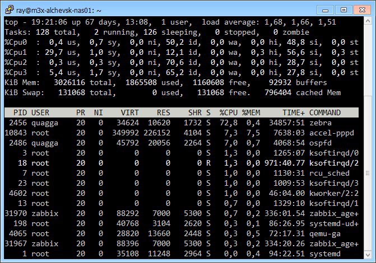Click the qemu-ga command name

325,233
